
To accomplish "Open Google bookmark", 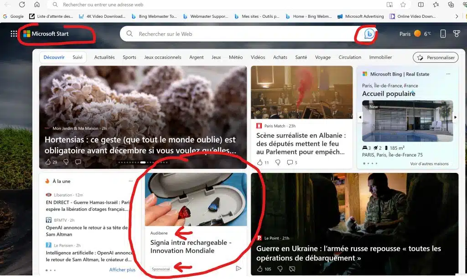I will click(x=13, y=16).
